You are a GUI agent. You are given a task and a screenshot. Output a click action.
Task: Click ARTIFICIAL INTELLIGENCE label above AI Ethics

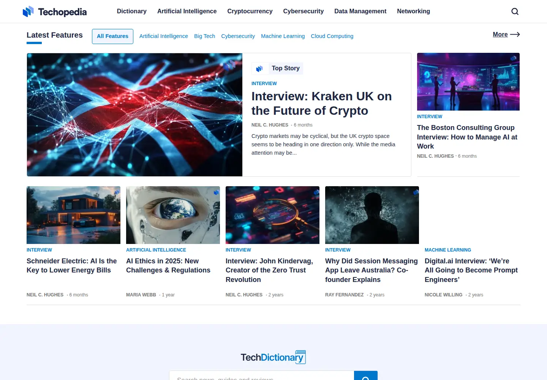[x=156, y=250]
